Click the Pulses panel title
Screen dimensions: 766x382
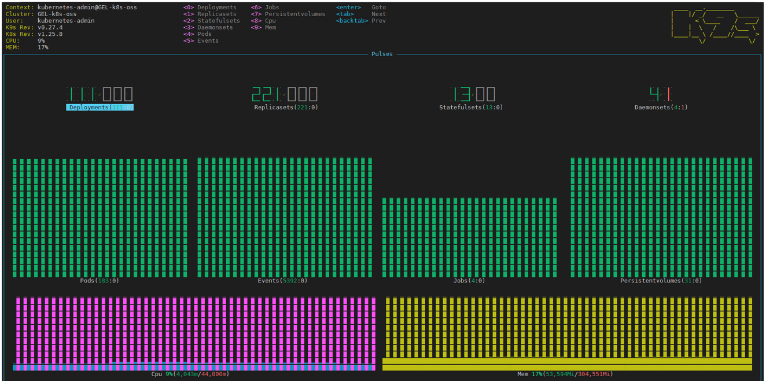(382, 54)
